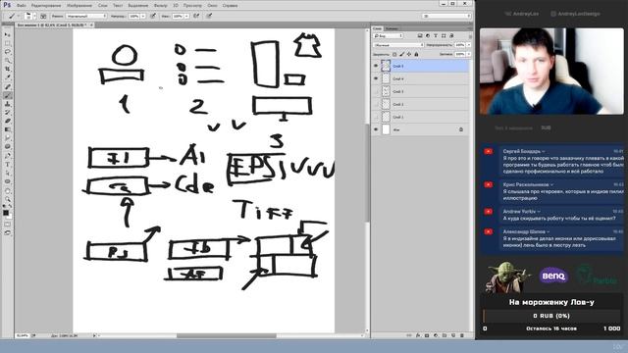Toggle lock position icon
The width and height of the screenshot is (628, 353).
pyautogui.click(x=409, y=54)
